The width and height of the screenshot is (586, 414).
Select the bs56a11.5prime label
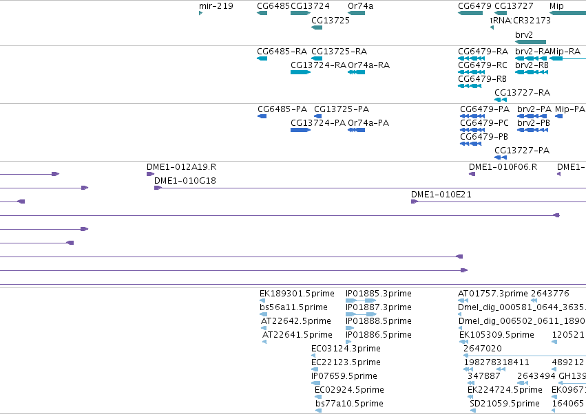293,307
